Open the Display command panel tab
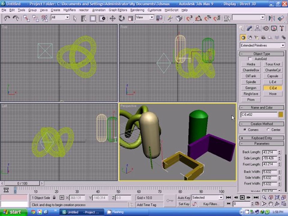This screenshot has height=216, width=288. pos(274,28)
